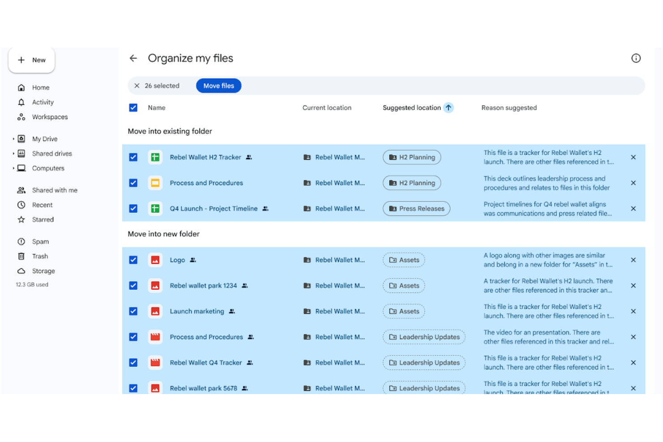Click the New button
The image size is (663, 442).
(x=31, y=60)
